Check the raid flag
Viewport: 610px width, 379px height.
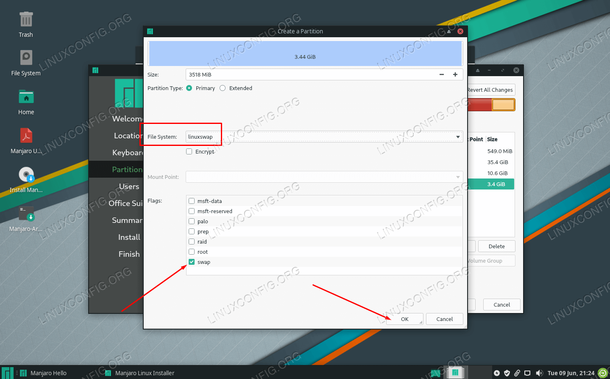click(192, 242)
